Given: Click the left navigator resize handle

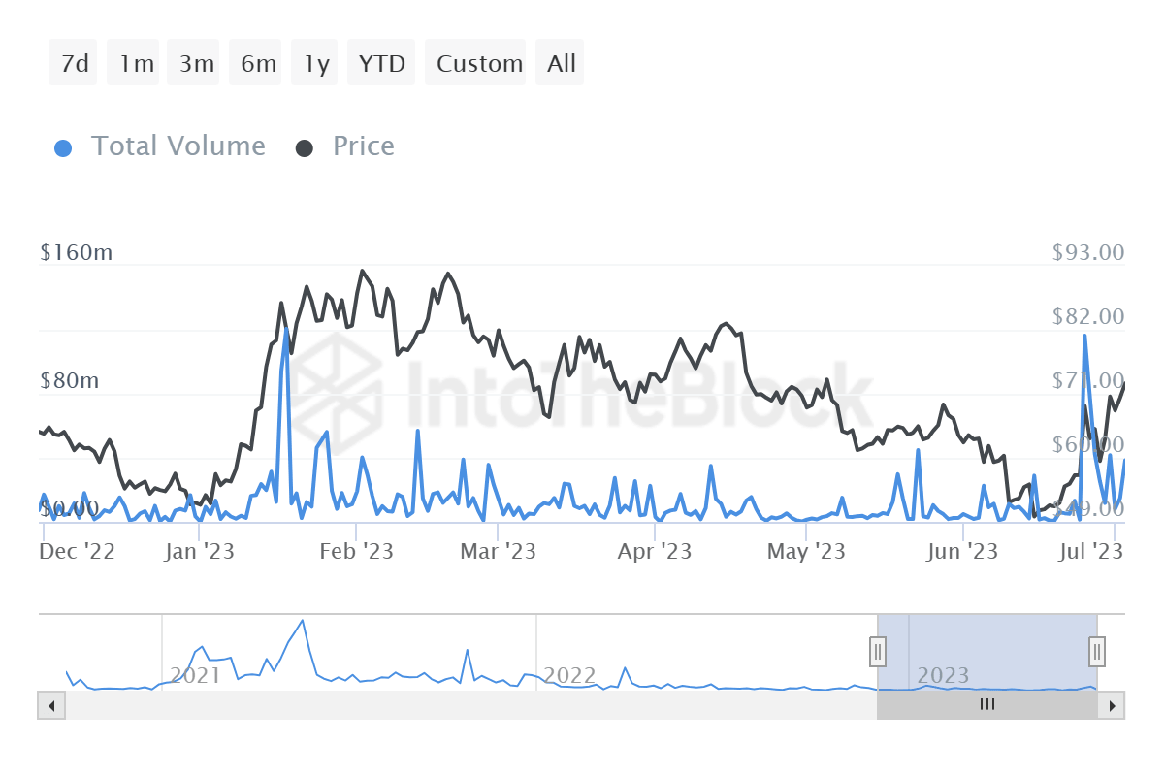Looking at the screenshot, I should pos(878,652).
